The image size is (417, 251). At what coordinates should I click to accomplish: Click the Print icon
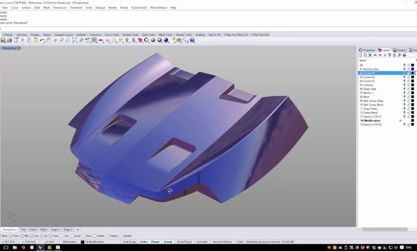pos(9,40)
